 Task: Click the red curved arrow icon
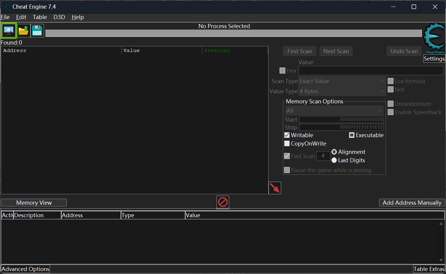pos(275,188)
